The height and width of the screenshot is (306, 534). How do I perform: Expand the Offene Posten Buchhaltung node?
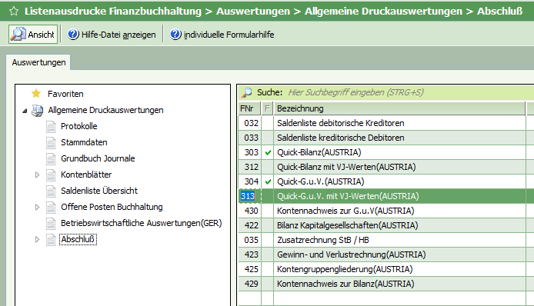coord(37,208)
